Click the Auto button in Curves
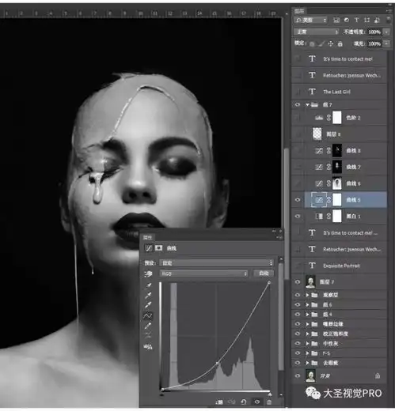395x411 pixels. click(264, 273)
